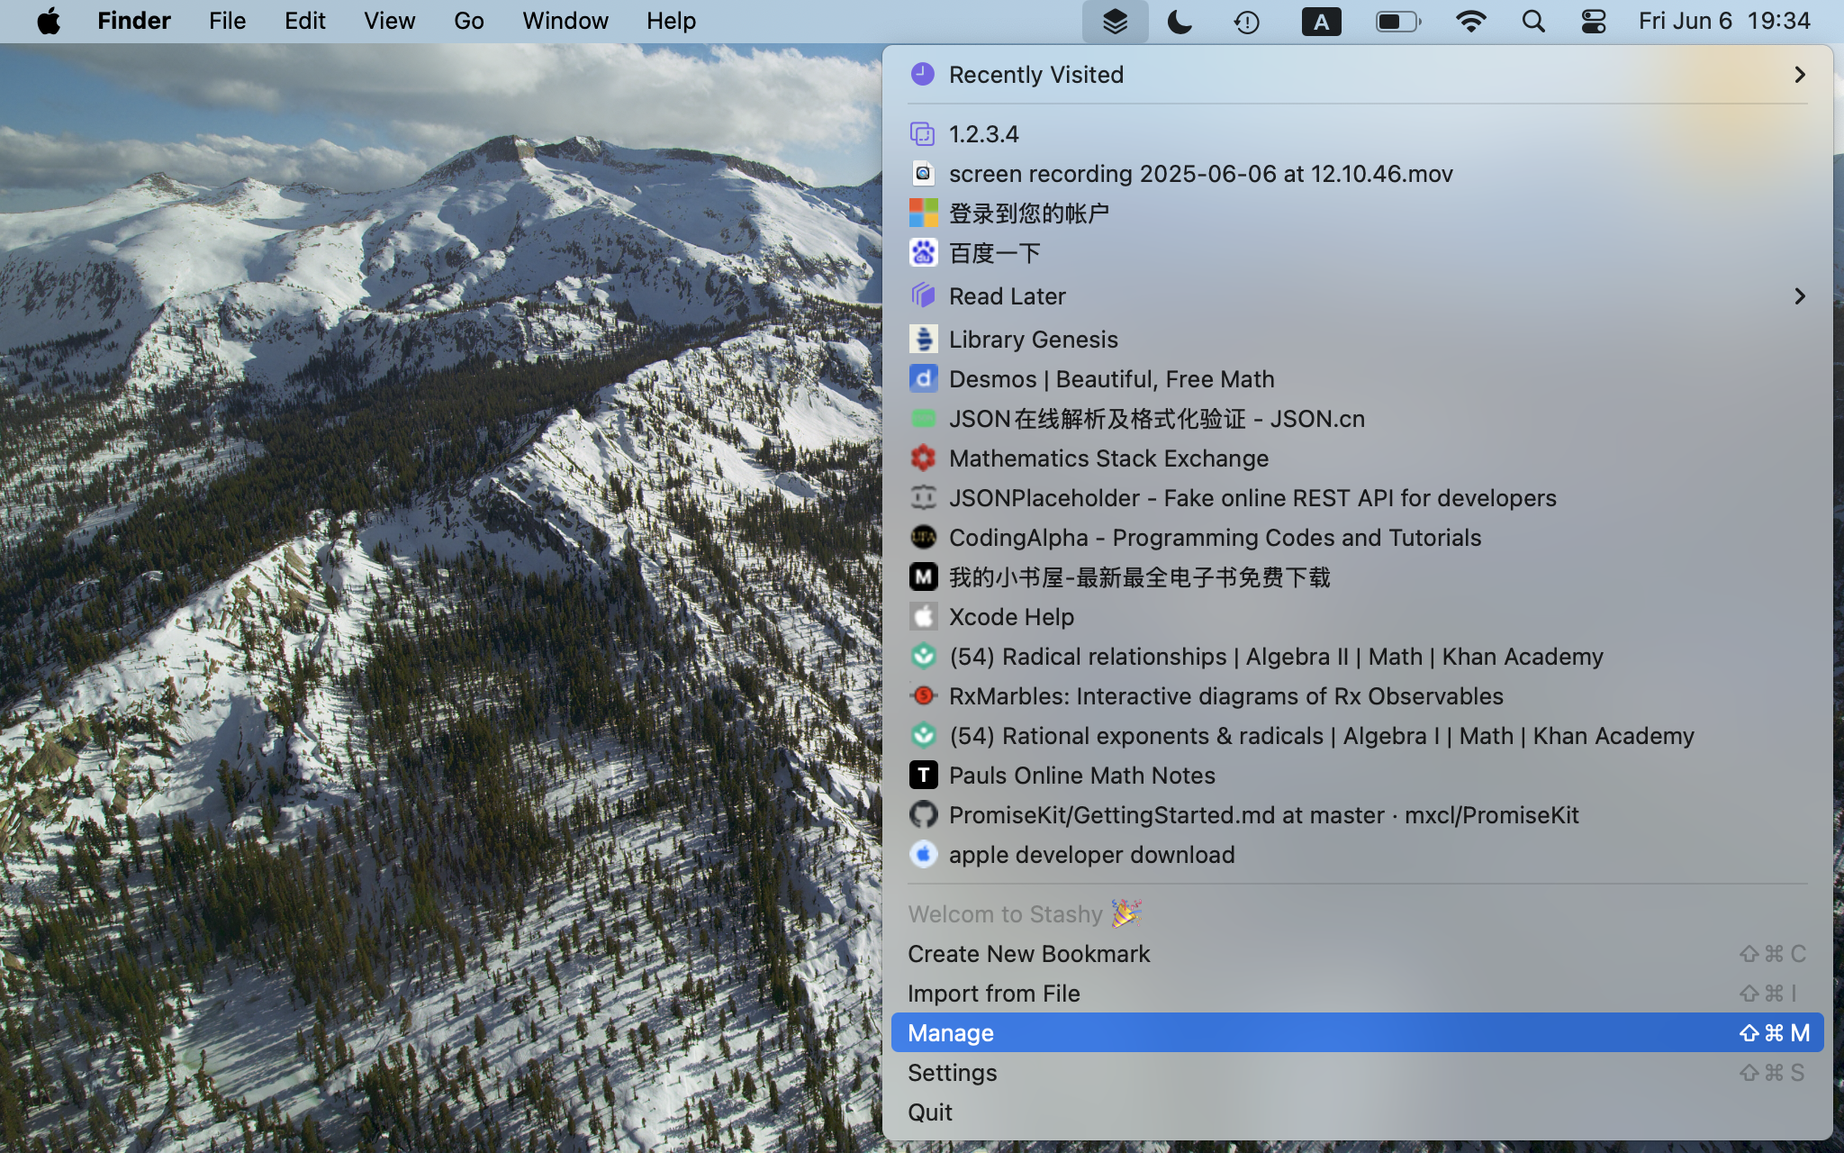
Task: Open Spotlight search magnifier icon
Action: 1533,22
